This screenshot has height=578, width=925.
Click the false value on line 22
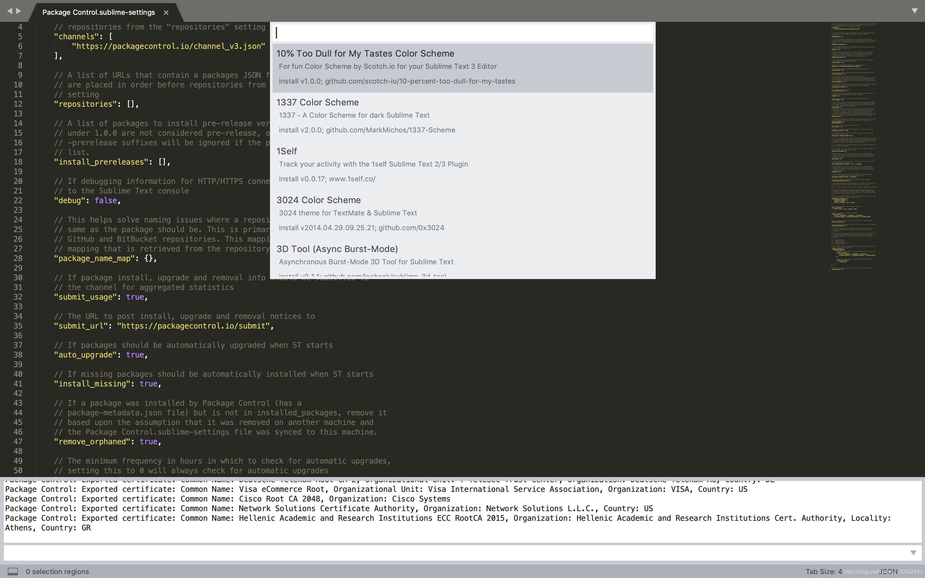[x=106, y=200]
